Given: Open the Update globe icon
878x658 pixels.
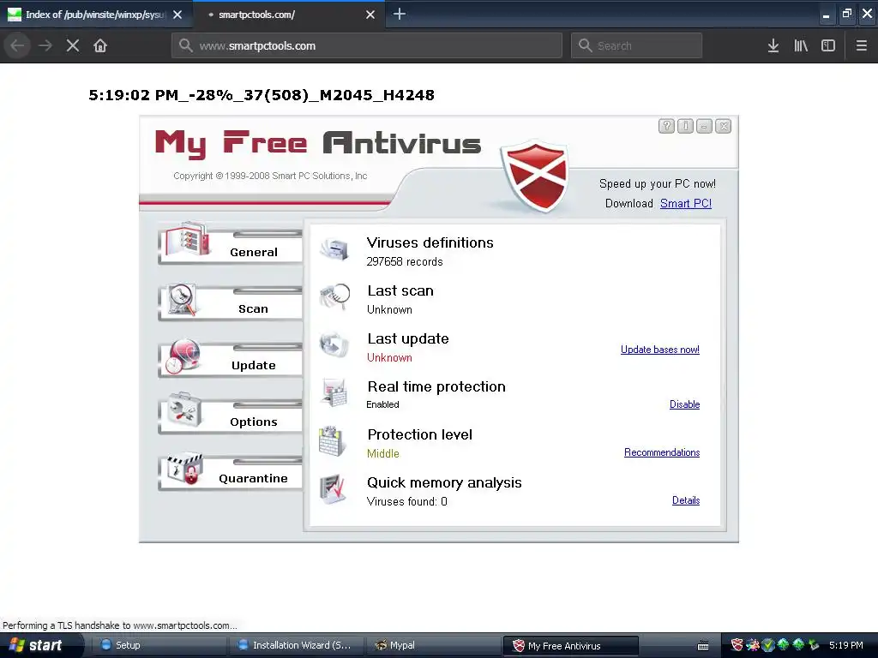Looking at the screenshot, I should 183,356.
